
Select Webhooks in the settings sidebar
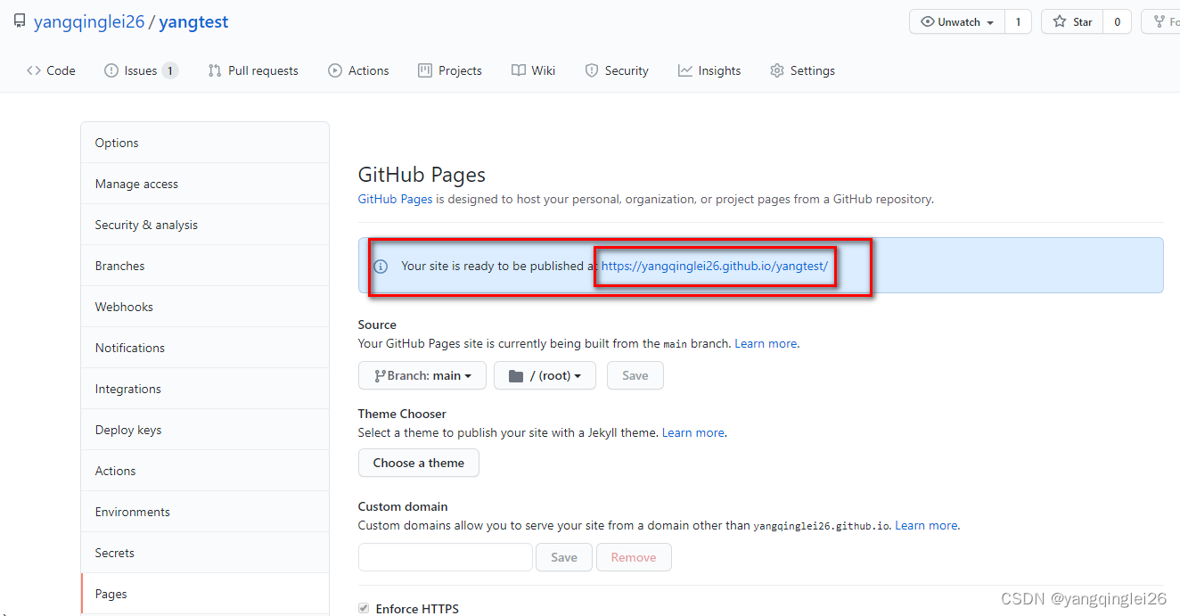pyautogui.click(x=205, y=307)
